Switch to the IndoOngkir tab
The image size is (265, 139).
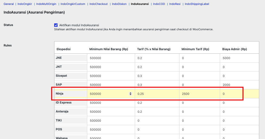(25, 4)
